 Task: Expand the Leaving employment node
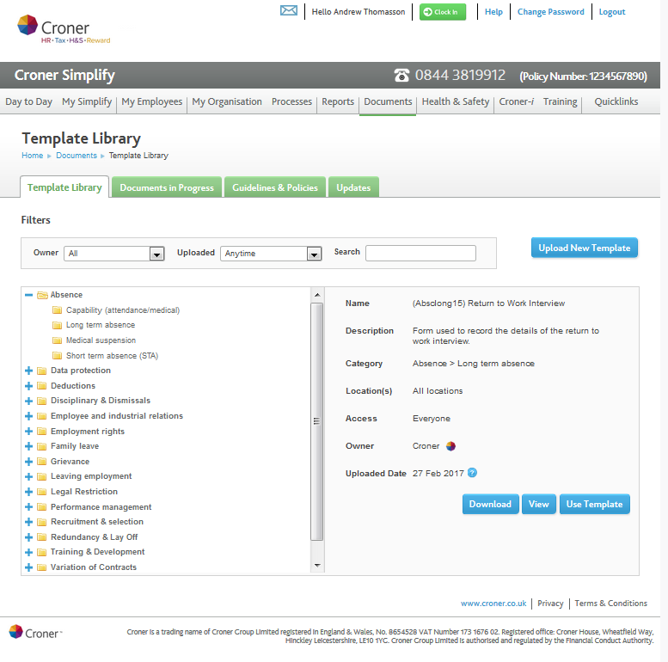pyautogui.click(x=28, y=476)
